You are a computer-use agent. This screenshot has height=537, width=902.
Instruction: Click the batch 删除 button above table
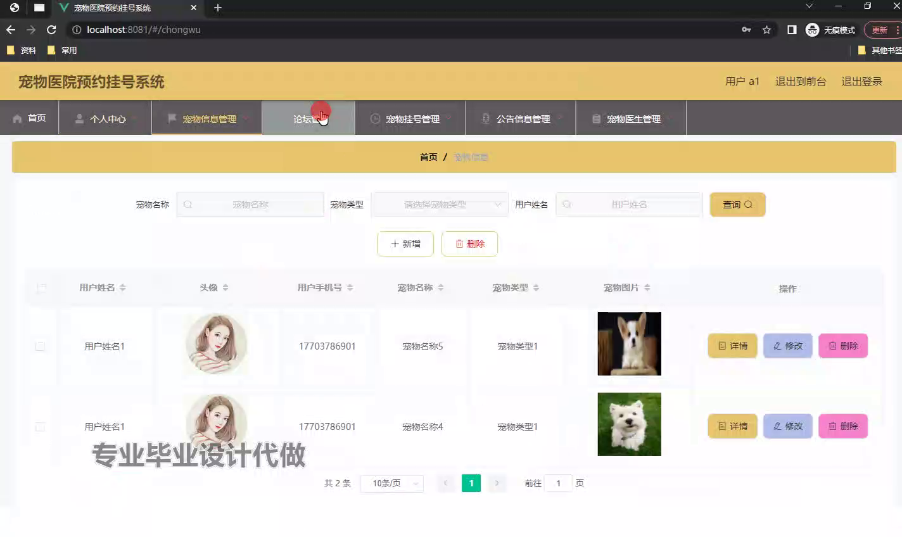[x=469, y=244]
